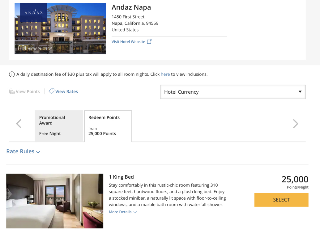Select the Redeem Points rate tab
Image resolution: width=320 pixels, height=234 pixels.
tap(108, 125)
